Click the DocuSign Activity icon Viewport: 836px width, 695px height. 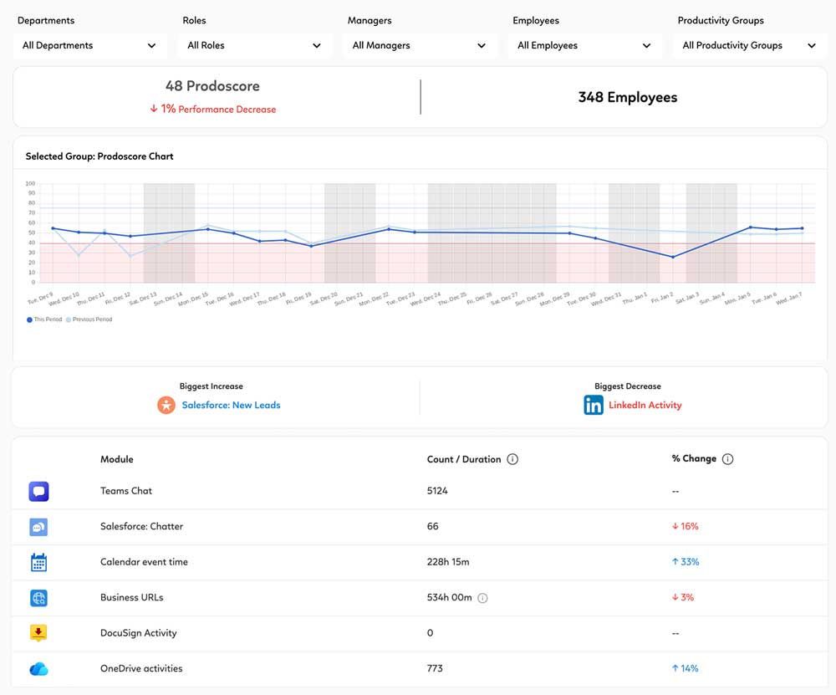[x=38, y=633]
